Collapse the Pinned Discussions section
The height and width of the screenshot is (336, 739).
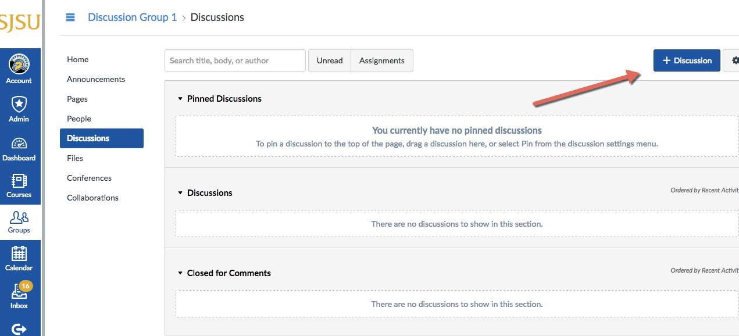click(x=180, y=99)
